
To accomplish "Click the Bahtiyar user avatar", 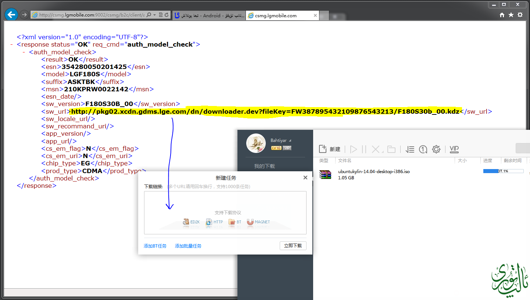I will click(x=256, y=143).
